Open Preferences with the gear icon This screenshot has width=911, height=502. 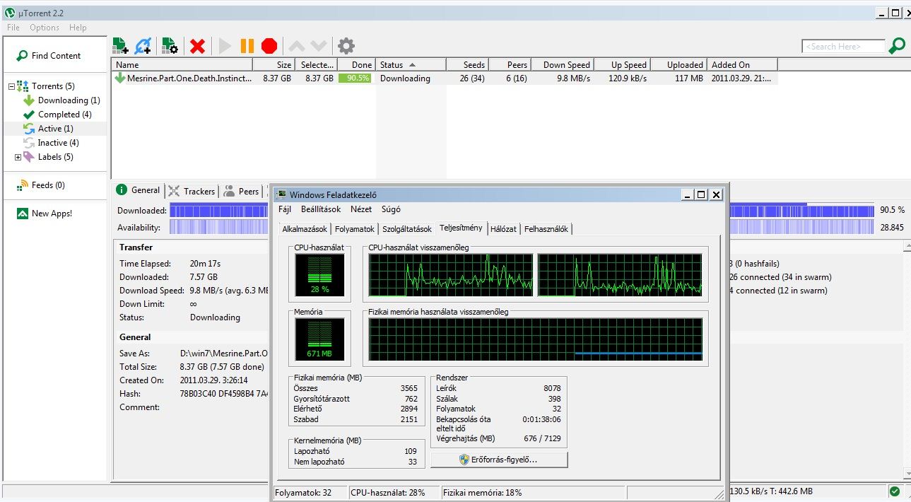coord(346,47)
